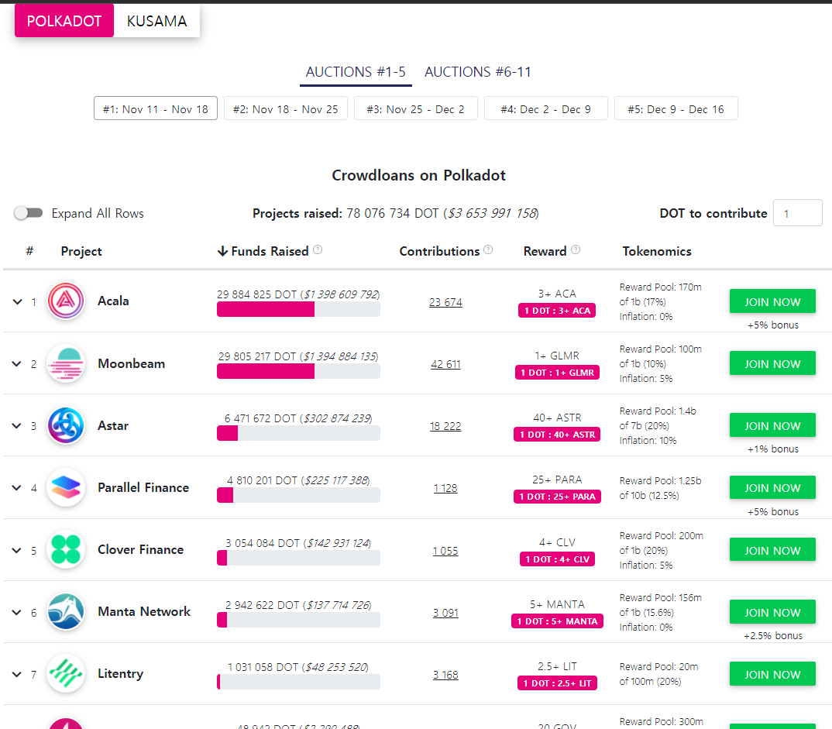This screenshot has width=832, height=729.
Task: Click the Parallel Finance project name
Action: click(143, 487)
